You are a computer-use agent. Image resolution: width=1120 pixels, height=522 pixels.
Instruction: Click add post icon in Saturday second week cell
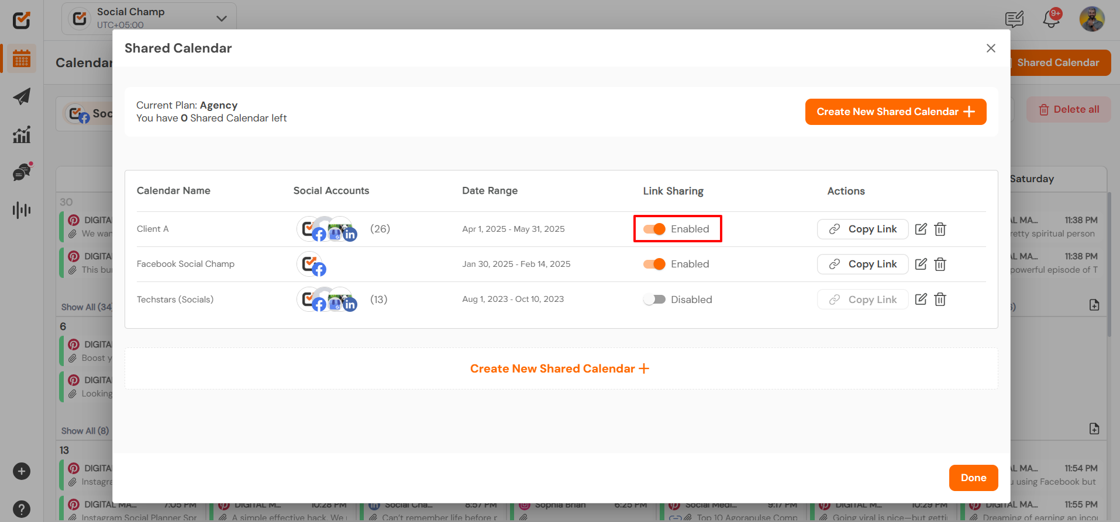click(x=1094, y=429)
